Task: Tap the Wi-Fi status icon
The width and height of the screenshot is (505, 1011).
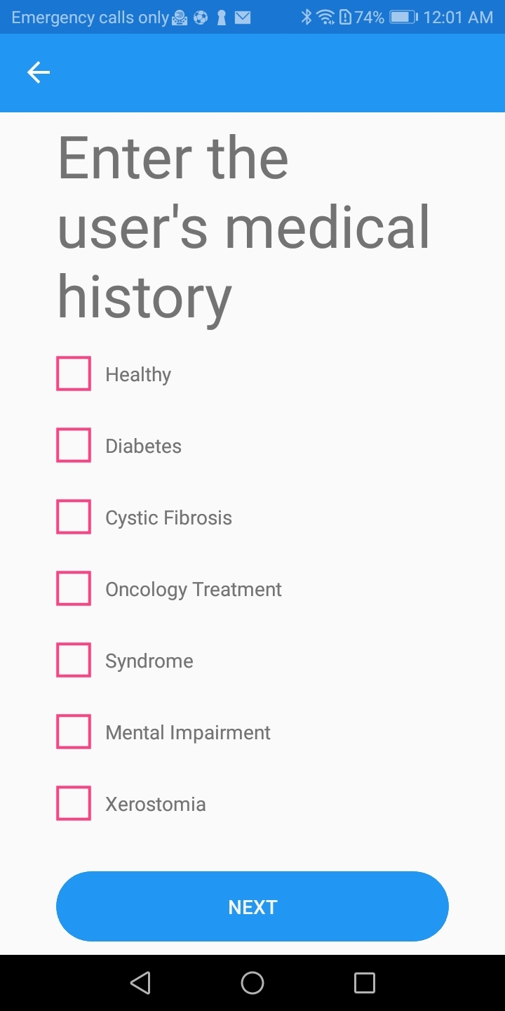Action: click(x=325, y=18)
